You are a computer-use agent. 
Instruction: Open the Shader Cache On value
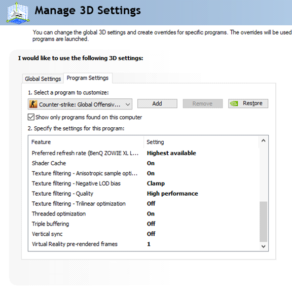pos(151,163)
